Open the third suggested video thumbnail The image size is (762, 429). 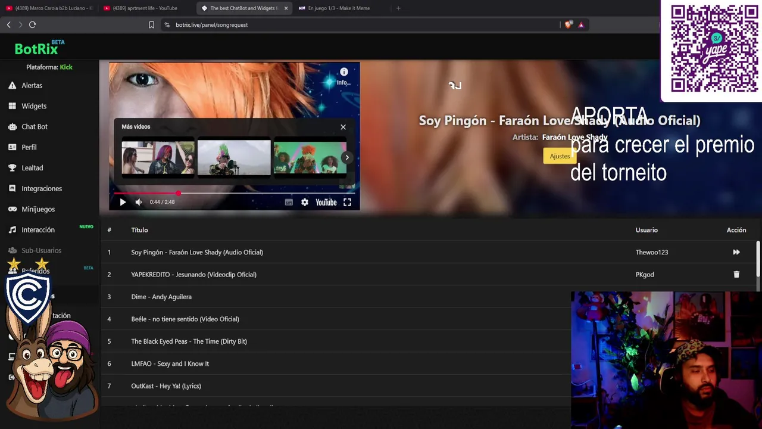(310, 157)
